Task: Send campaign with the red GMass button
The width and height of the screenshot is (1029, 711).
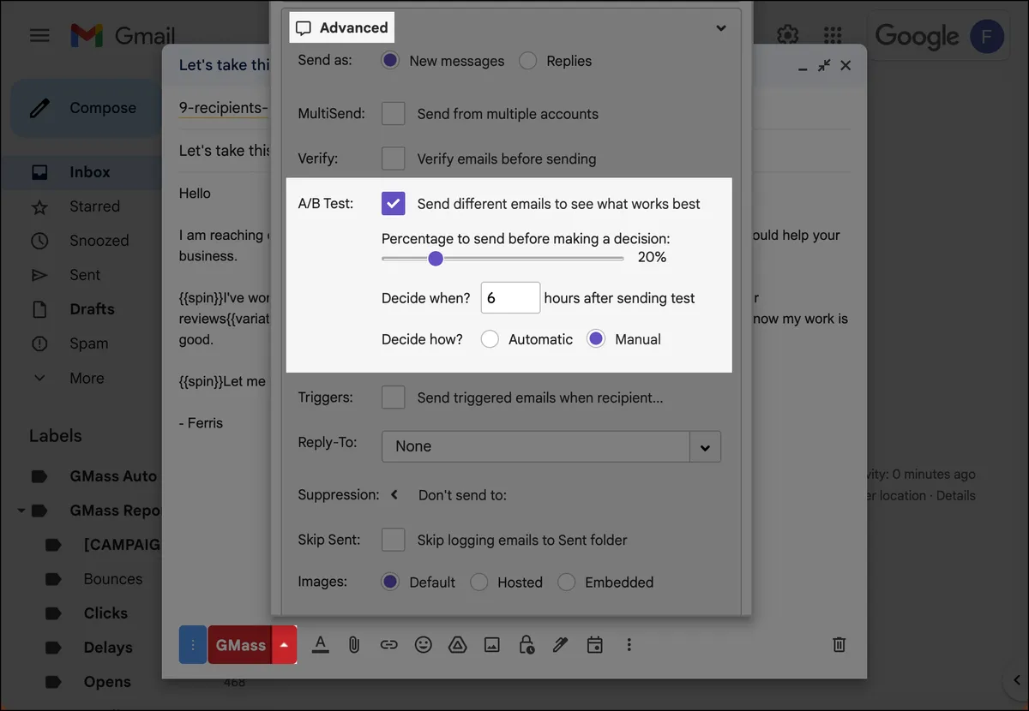Action: (x=240, y=645)
